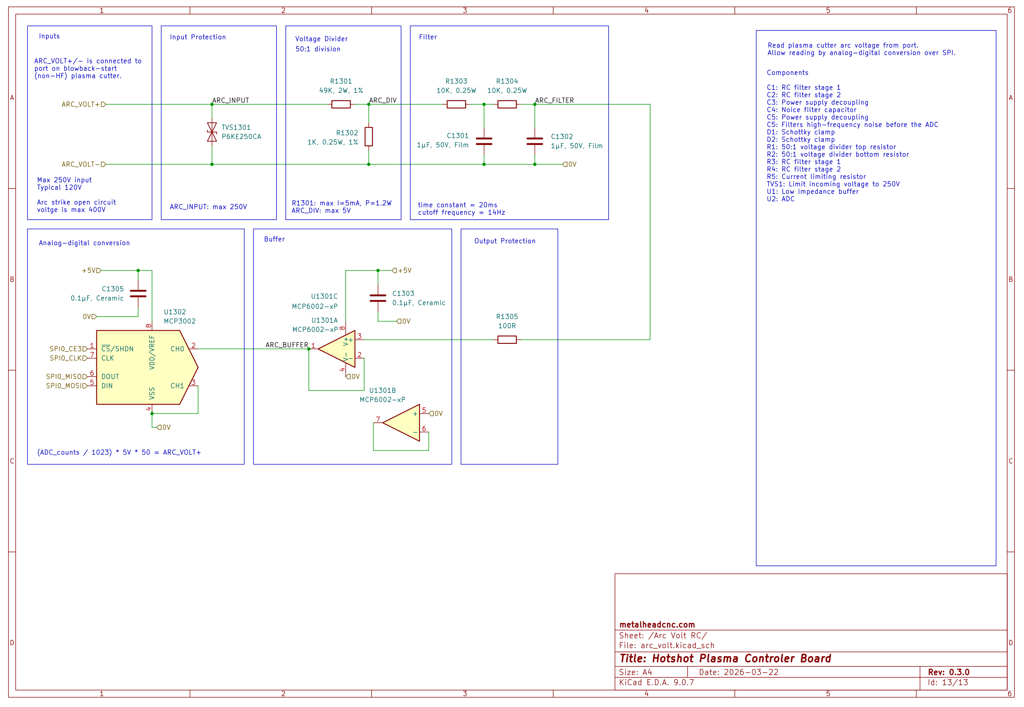This screenshot has height=707, width=1024.
Task: Click the C1305 capacitor near the ADC
Action: point(138,293)
